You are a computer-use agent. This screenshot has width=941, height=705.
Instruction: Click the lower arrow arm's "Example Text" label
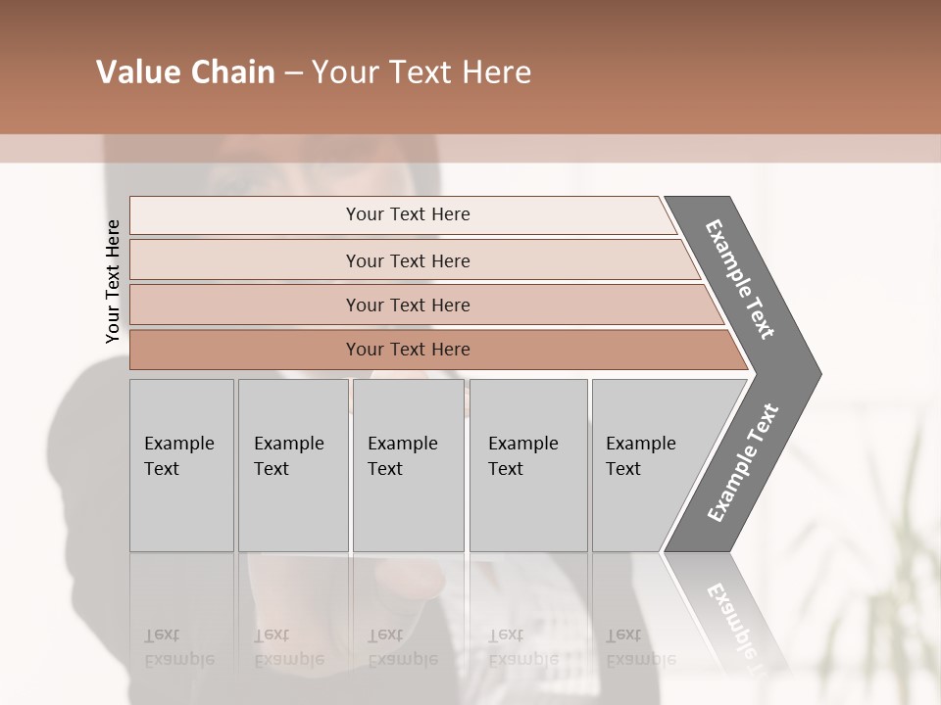[742, 462]
